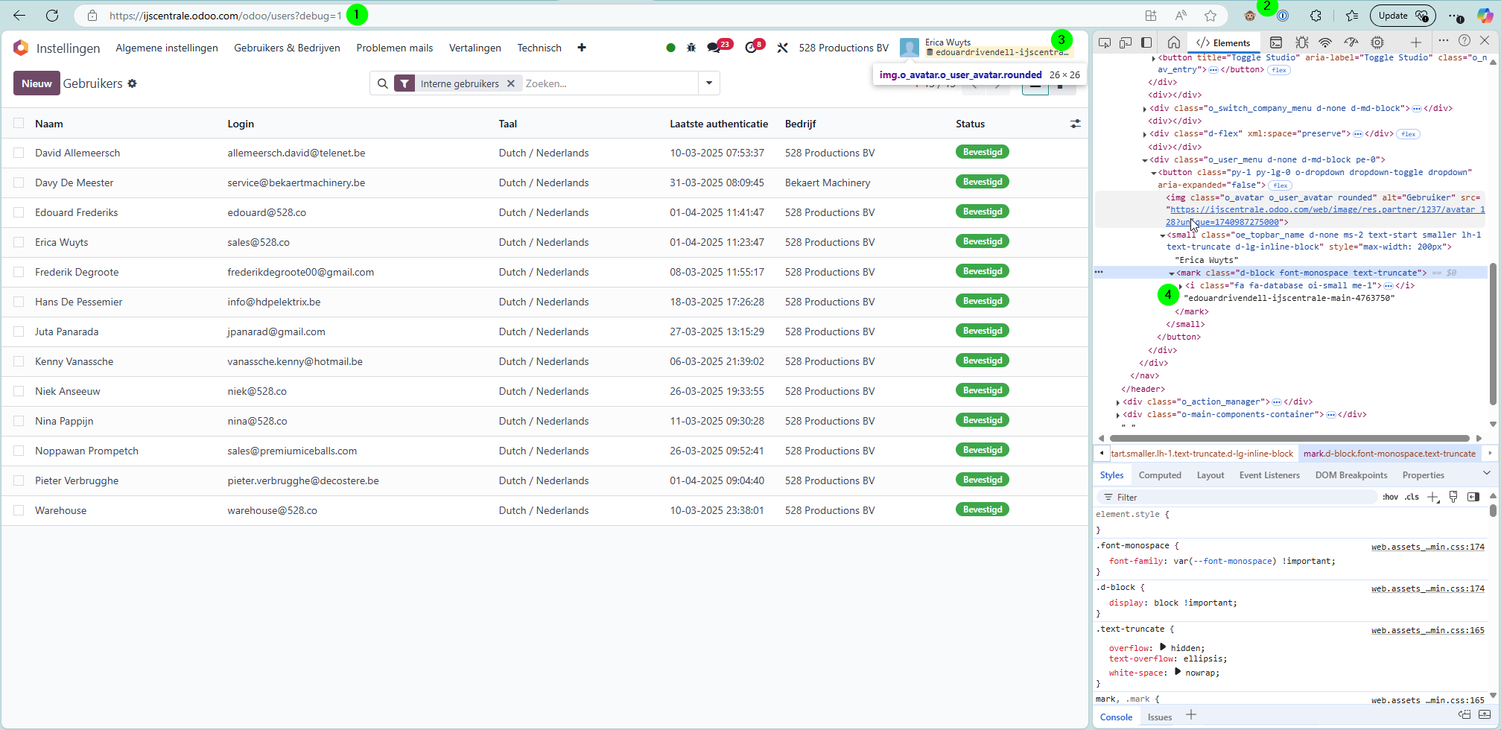Open Problemen mails menu

pos(395,48)
